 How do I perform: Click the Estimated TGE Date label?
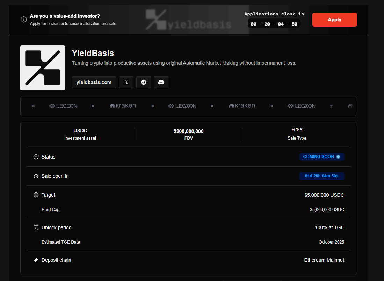pos(61,242)
